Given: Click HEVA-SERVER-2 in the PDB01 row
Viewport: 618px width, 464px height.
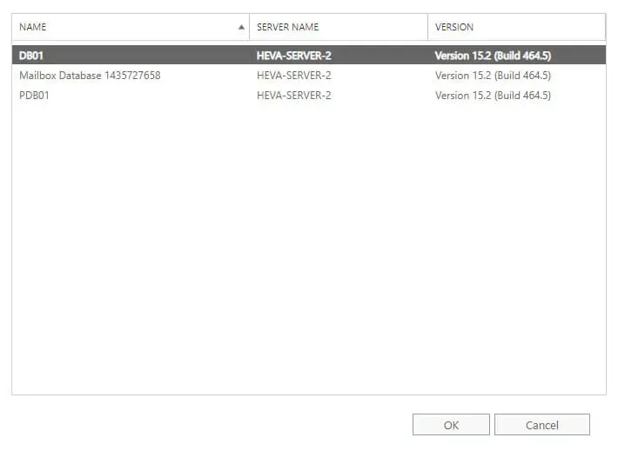Looking at the screenshot, I should pos(294,96).
